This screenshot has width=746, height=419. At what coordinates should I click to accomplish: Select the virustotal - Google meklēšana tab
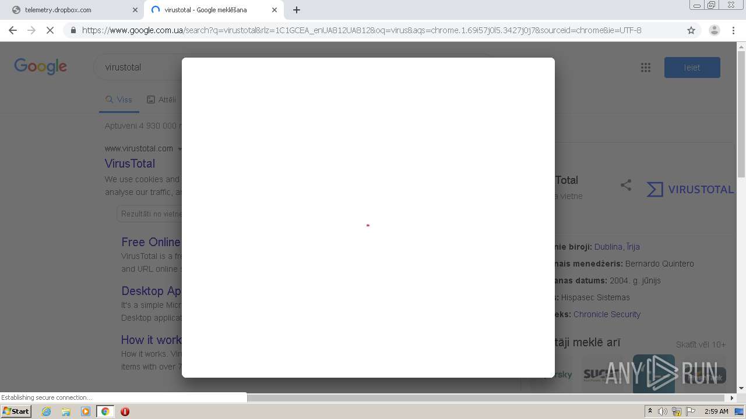(x=213, y=10)
